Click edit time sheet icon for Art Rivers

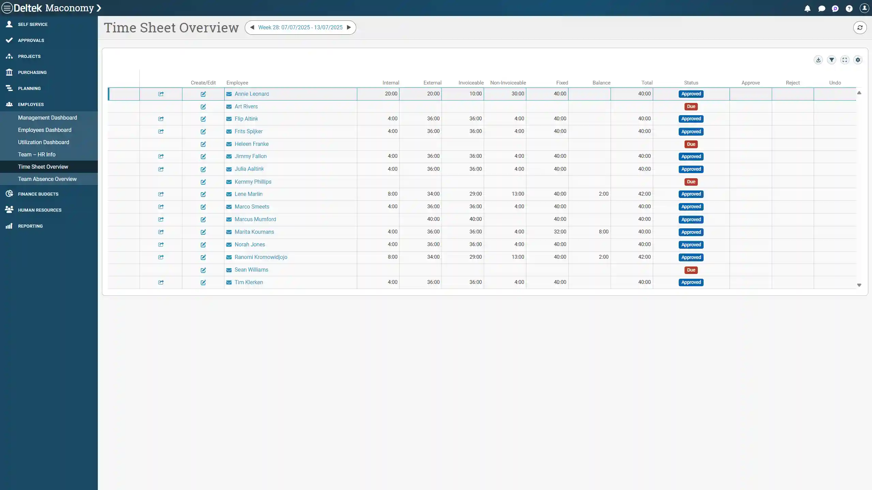[203, 107]
